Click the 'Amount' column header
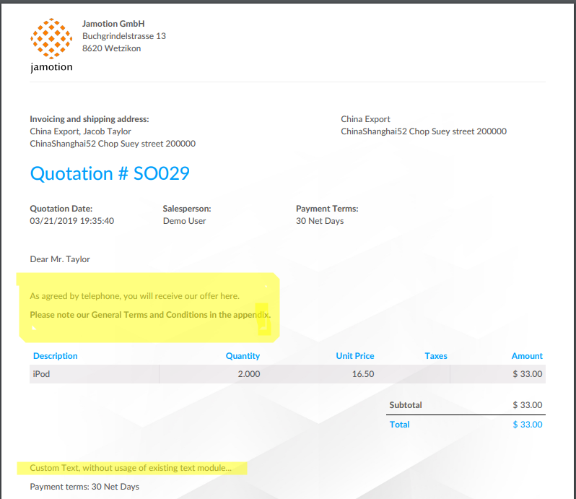This screenshot has height=499, width=576. (x=527, y=356)
